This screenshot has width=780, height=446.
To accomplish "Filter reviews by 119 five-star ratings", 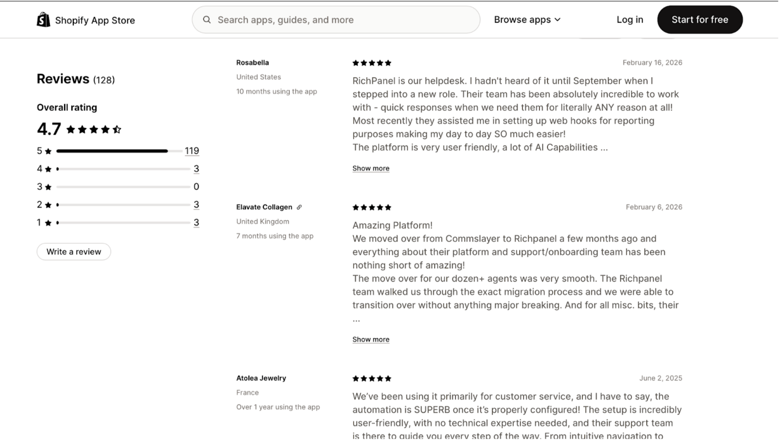I will point(192,151).
